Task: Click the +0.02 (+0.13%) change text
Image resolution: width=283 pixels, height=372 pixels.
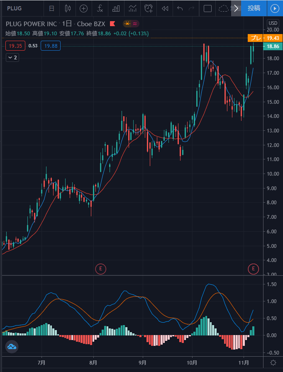Action: [131, 34]
